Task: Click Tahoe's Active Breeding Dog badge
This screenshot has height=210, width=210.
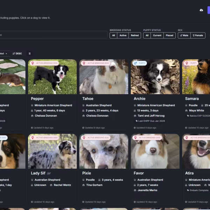Action: pos(96,63)
